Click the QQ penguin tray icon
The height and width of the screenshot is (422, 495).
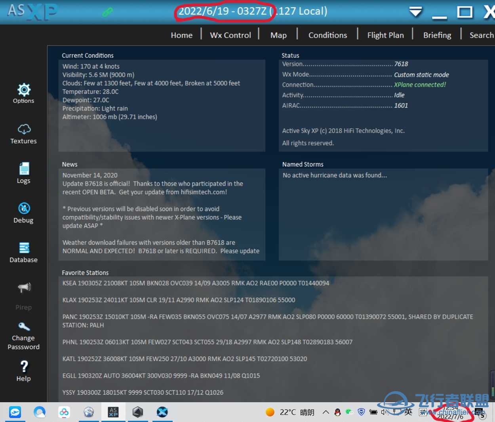[337, 412]
